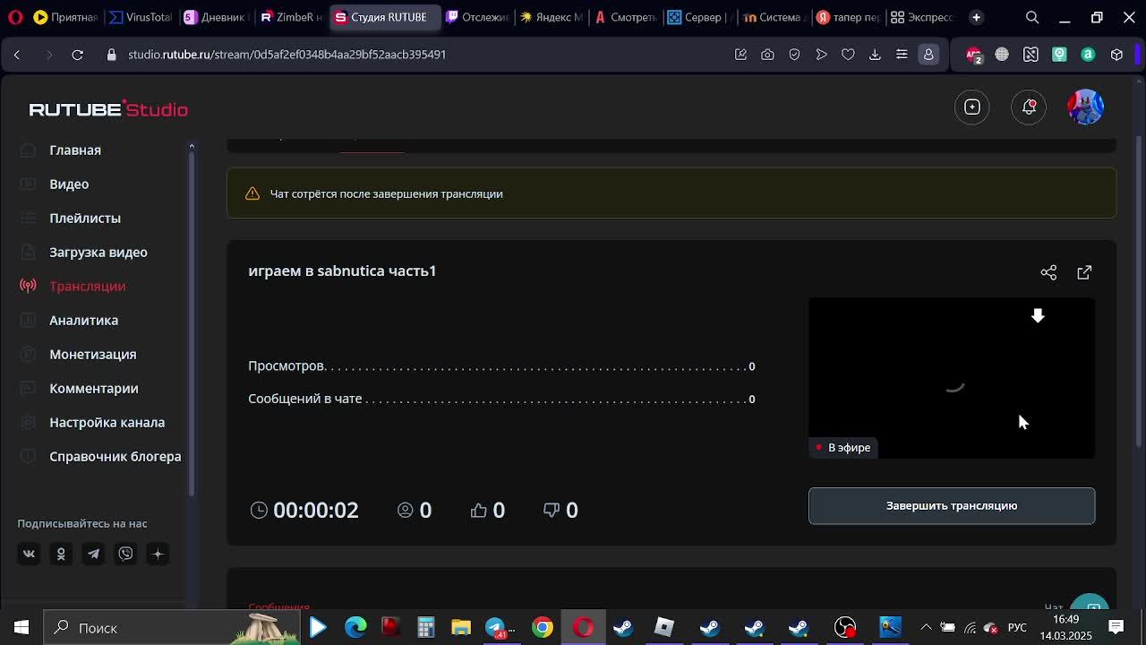This screenshot has height=645, width=1146.
Task: Open Комментарии in the sidebar
Action: (94, 388)
